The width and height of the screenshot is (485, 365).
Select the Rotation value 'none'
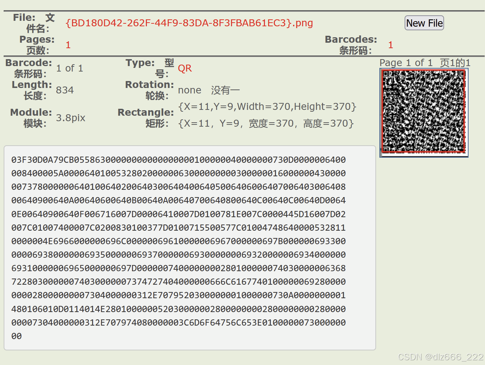(190, 90)
